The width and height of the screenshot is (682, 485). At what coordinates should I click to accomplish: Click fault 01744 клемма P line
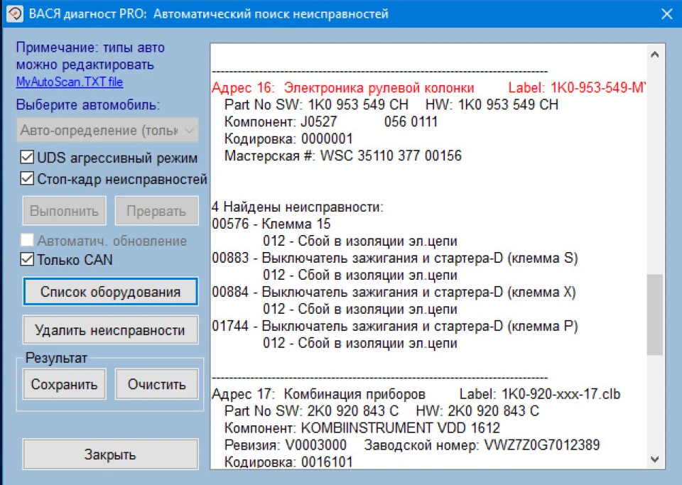pos(394,326)
